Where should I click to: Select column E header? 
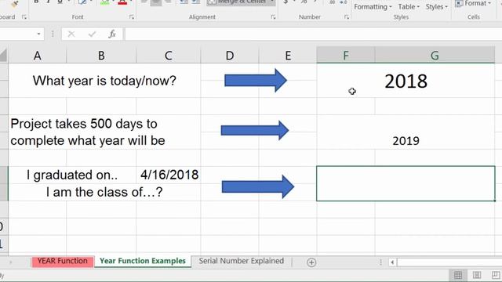tap(288, 56)
